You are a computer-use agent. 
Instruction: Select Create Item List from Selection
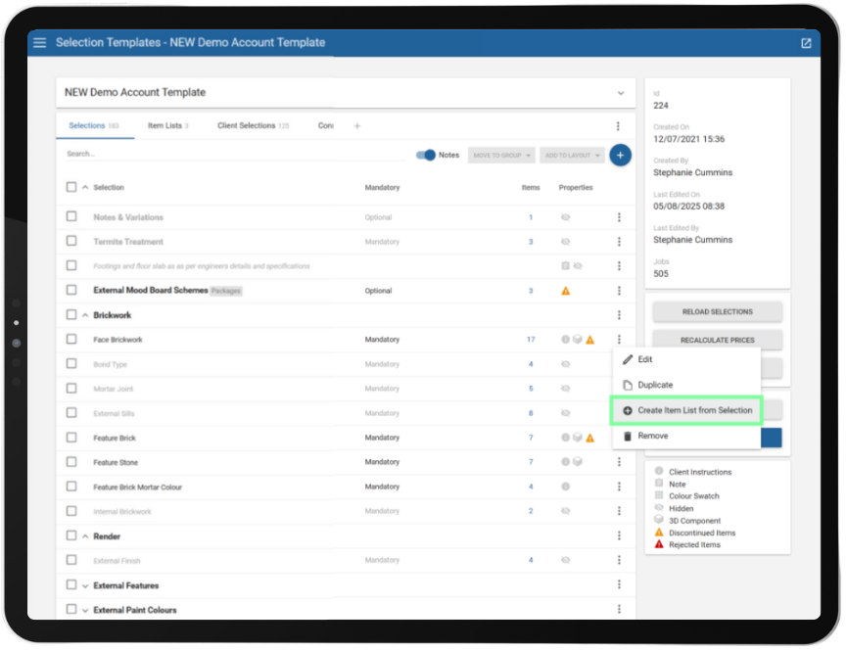[686, 410]
